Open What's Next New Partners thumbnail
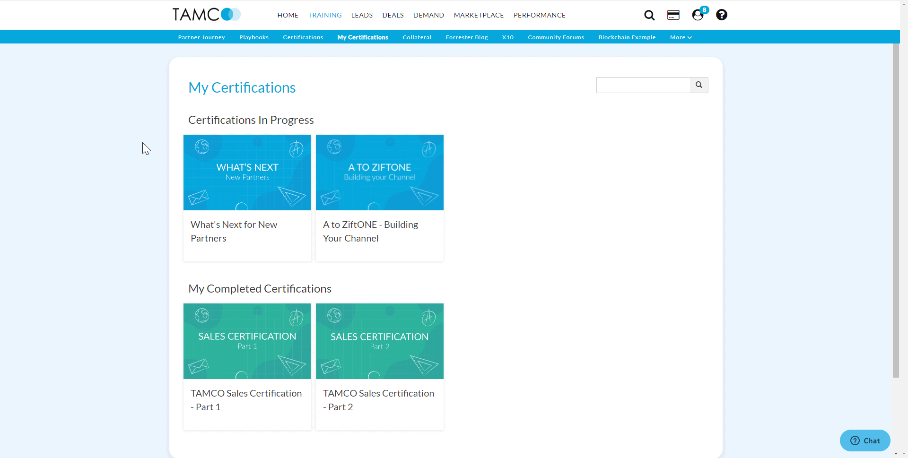908x458 pixels. pos(247,173)
